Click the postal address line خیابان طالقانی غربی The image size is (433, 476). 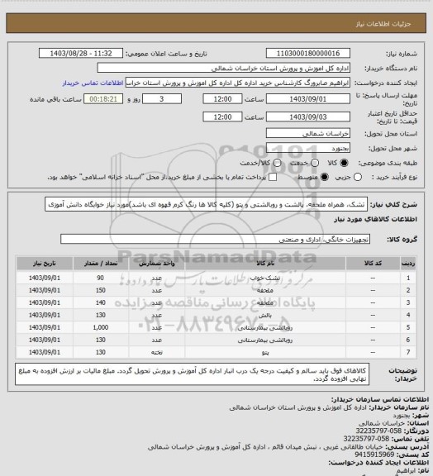(x=265, y=447)
